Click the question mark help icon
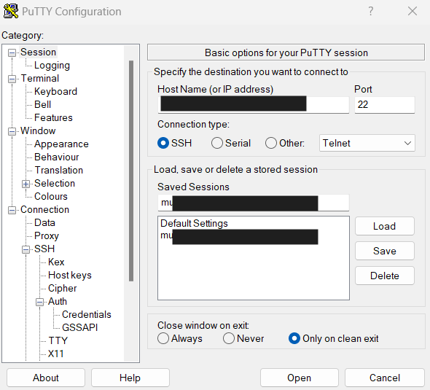430x390 pixels. pyautogui.click(x=370, y=11)
